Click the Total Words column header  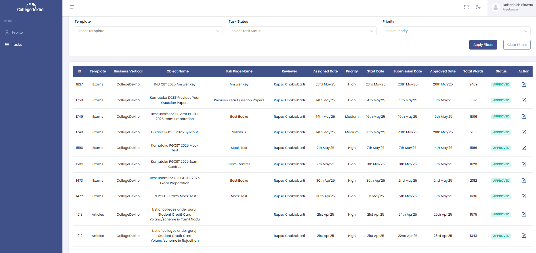point(473,71)
